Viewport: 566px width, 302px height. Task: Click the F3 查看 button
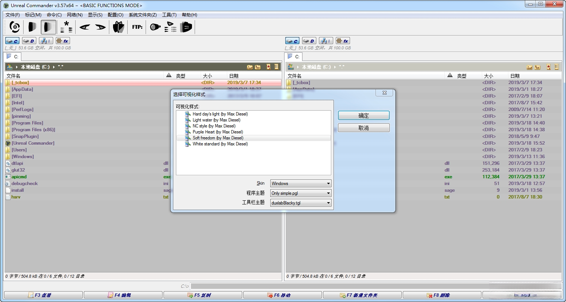pos(43,295)
